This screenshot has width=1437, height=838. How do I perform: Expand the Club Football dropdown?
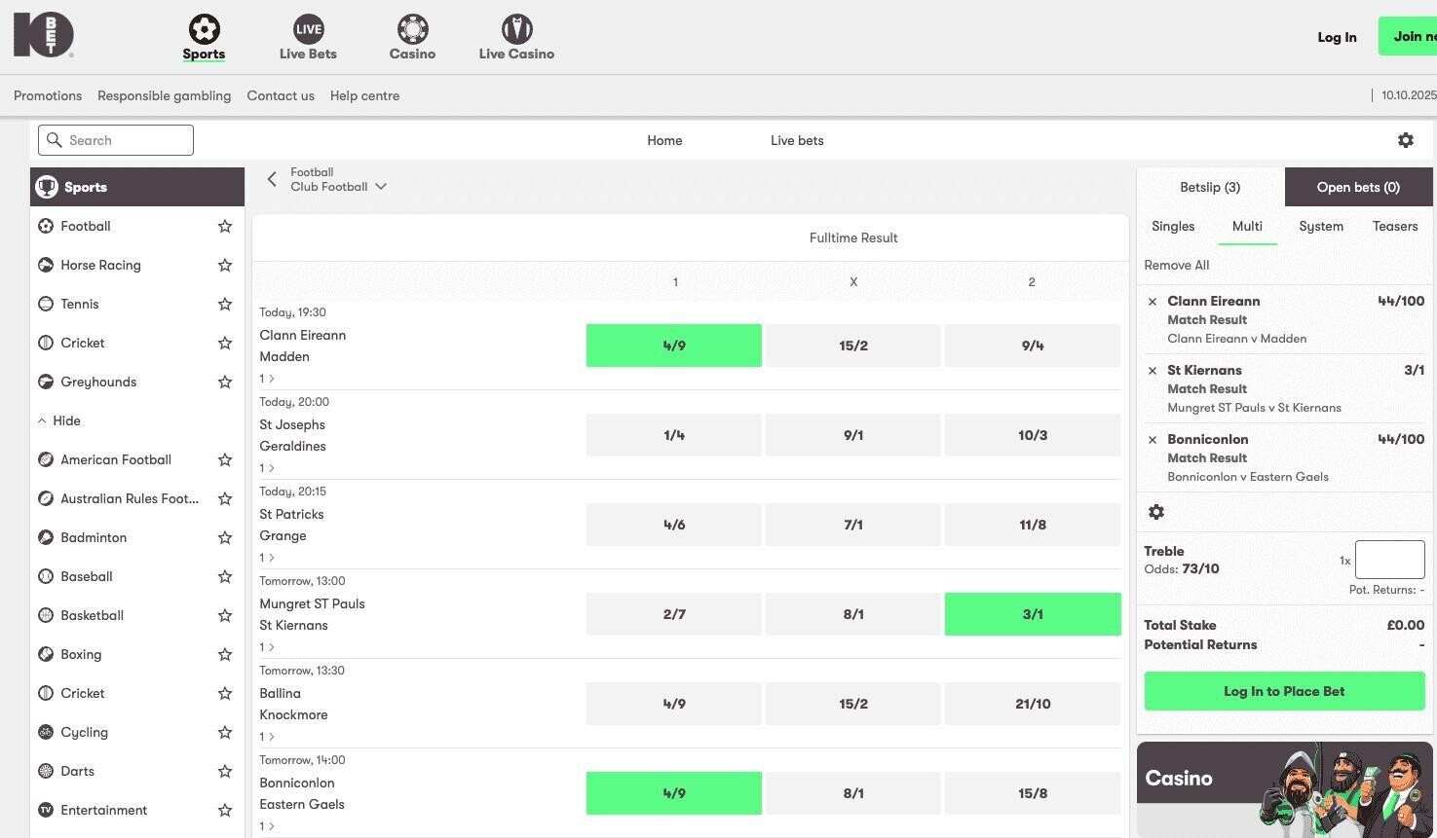[x=381, y=187]
